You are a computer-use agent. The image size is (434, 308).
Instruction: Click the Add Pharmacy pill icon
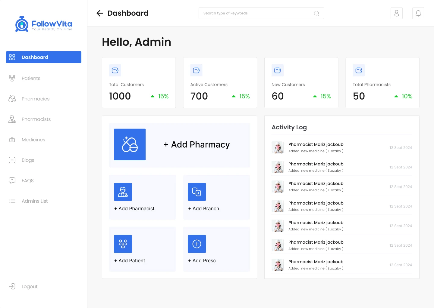coord(130,144)
